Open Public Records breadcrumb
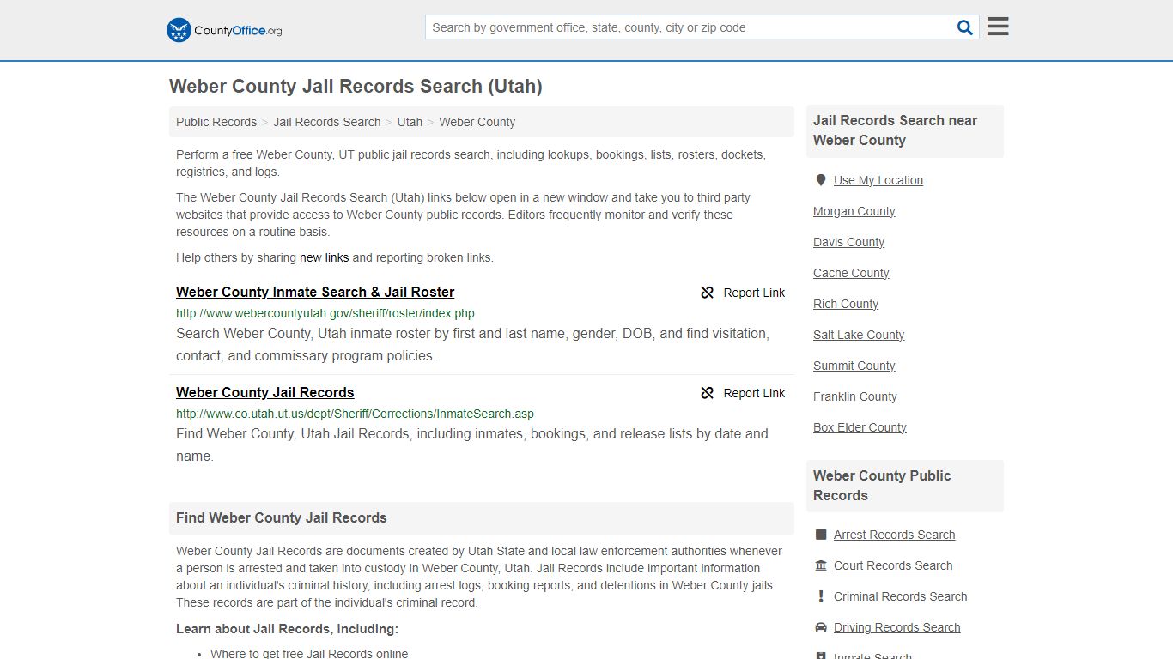The height and width of the screenshot is (659, 1173). [216, 122]
